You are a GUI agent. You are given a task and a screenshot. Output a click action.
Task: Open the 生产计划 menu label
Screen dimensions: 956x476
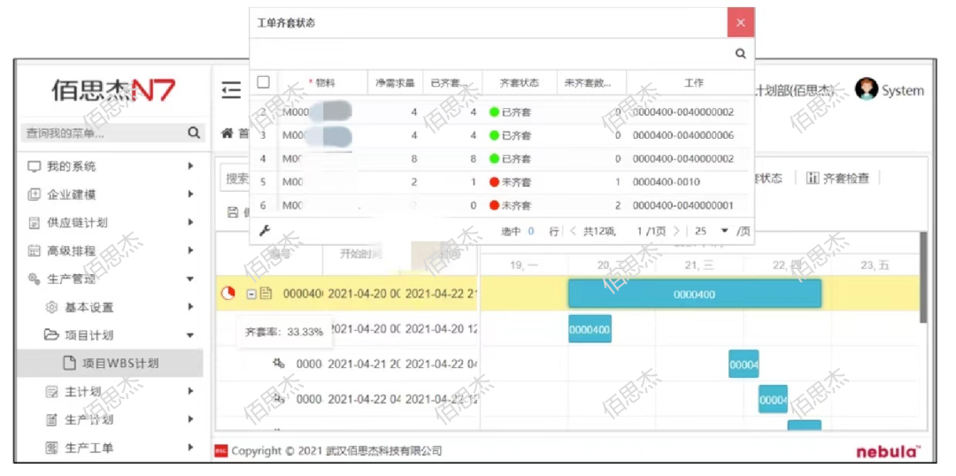(89, 419)
